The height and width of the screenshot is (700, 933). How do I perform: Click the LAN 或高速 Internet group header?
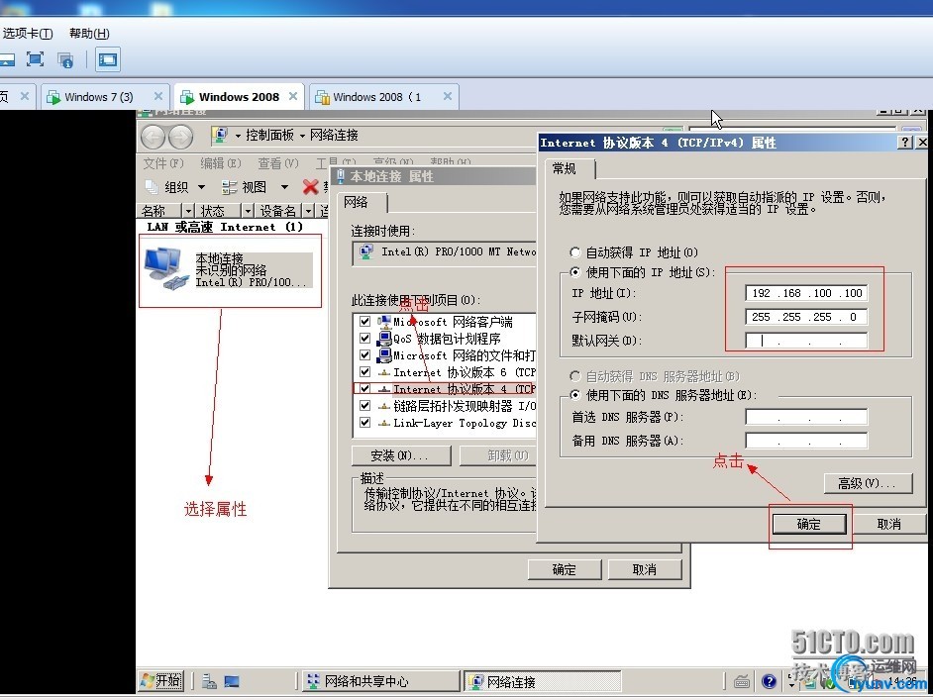pos(225,227)
